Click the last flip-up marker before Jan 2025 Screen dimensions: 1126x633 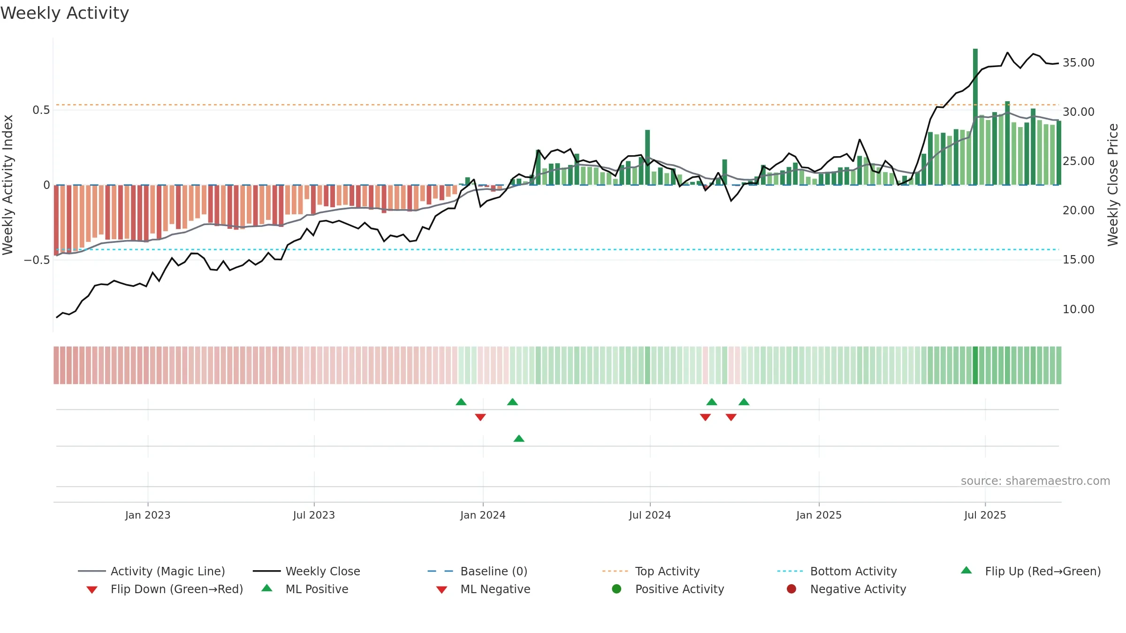pyautogui.click(x=744, y=402)
